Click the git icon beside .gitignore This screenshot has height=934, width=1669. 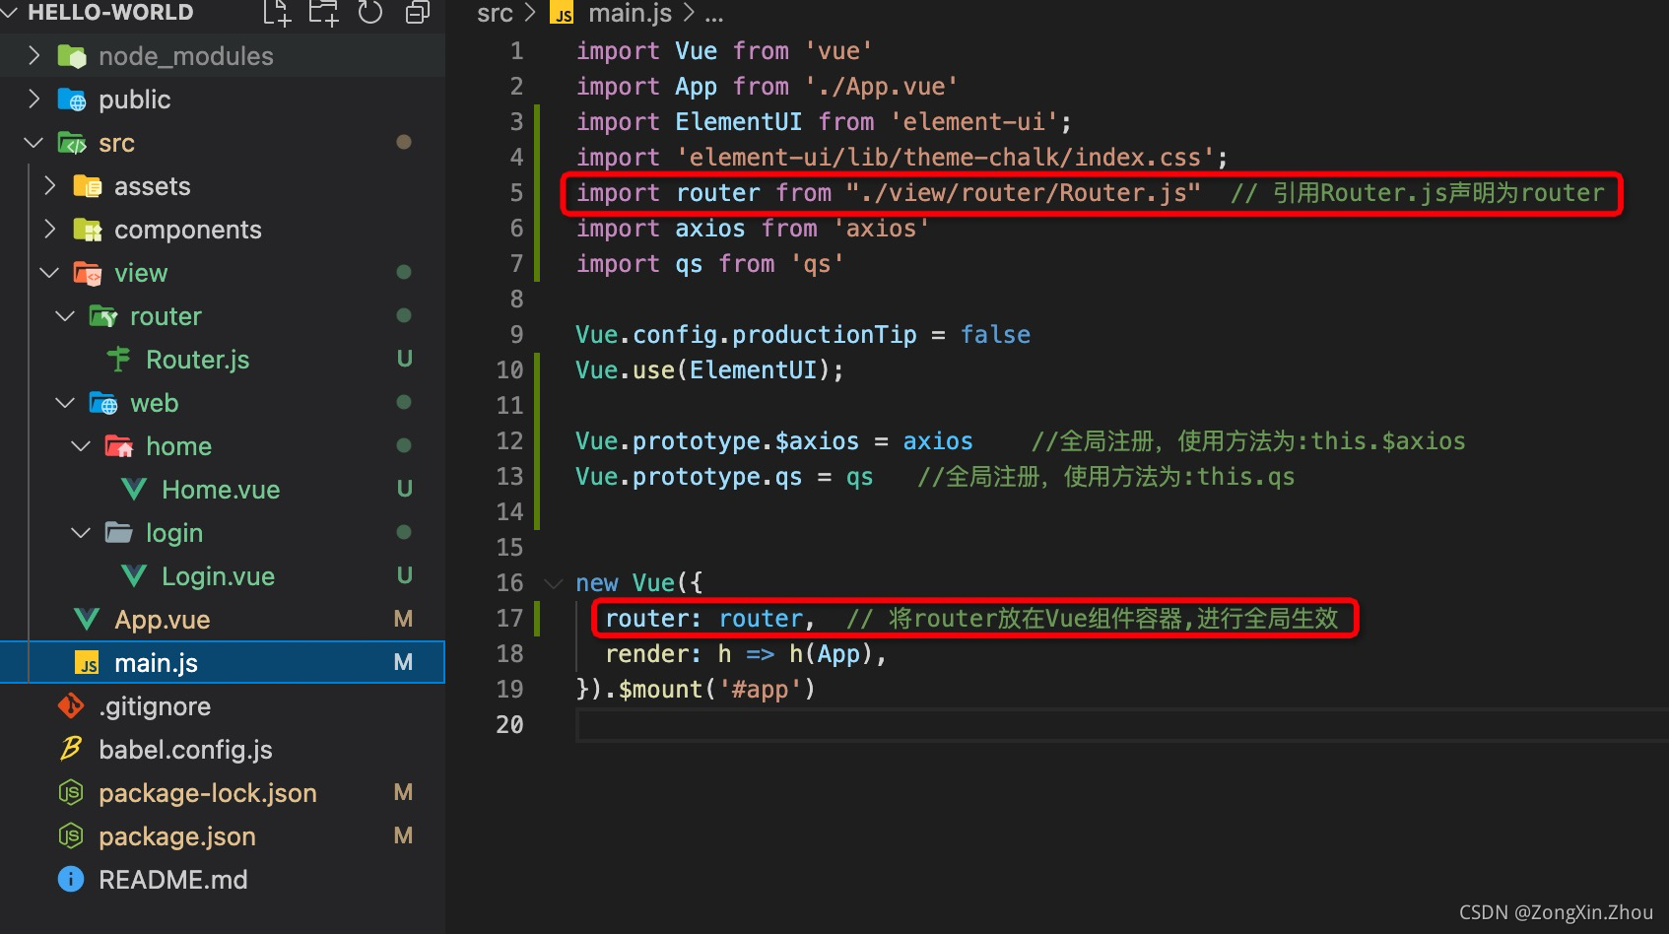71,706
